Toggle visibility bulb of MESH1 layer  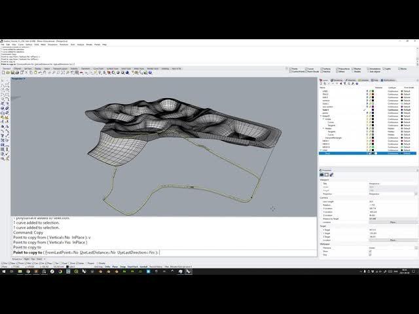(x=367, y=140)
